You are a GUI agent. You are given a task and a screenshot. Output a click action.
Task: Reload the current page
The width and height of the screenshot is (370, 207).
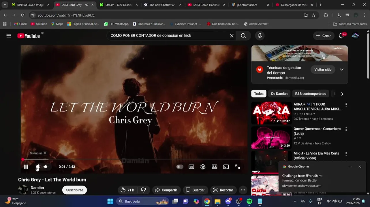23,15
